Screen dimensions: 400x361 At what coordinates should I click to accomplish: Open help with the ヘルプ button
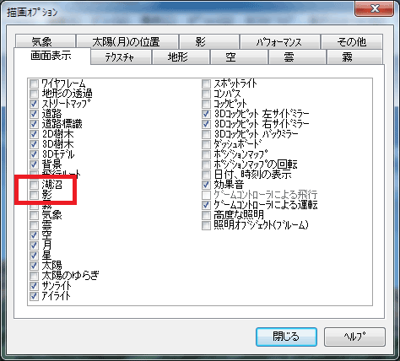[354, 337]
